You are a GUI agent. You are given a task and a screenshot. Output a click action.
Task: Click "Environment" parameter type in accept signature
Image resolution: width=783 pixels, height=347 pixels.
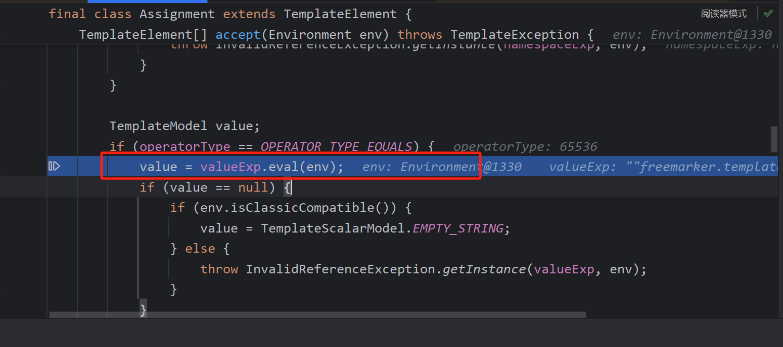coord(310,35)
